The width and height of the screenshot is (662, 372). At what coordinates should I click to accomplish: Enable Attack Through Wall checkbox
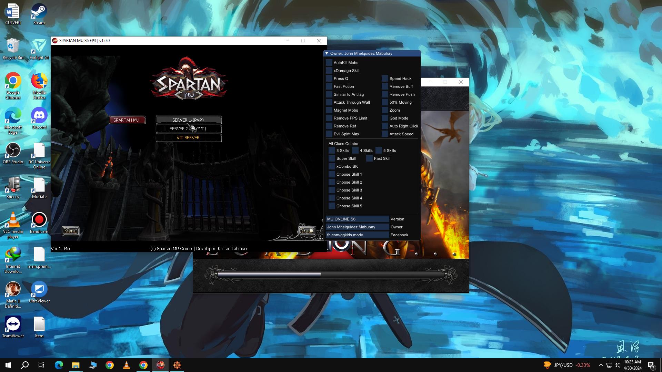coord(329,102)
